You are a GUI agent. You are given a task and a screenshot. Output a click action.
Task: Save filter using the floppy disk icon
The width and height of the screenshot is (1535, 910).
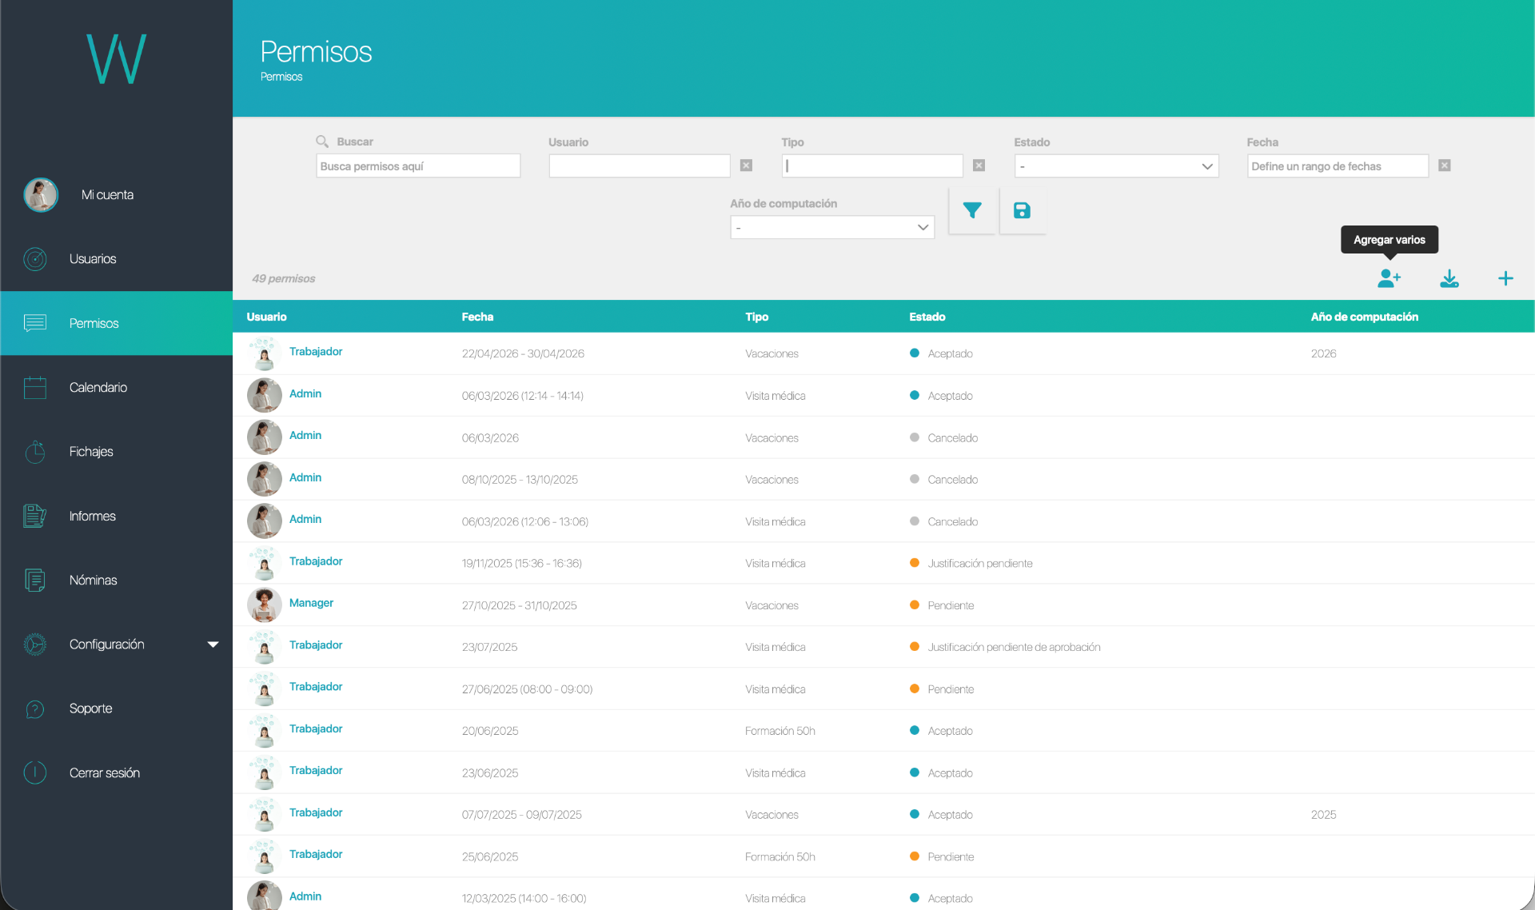point(1022,210)
